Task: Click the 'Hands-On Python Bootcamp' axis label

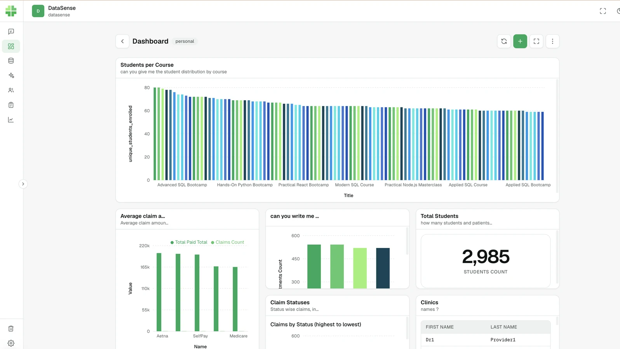Action: coord(245,185)
